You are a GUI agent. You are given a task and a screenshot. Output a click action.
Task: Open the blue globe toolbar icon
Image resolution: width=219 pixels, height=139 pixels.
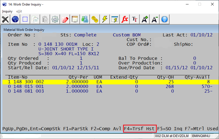click(15, 19)
